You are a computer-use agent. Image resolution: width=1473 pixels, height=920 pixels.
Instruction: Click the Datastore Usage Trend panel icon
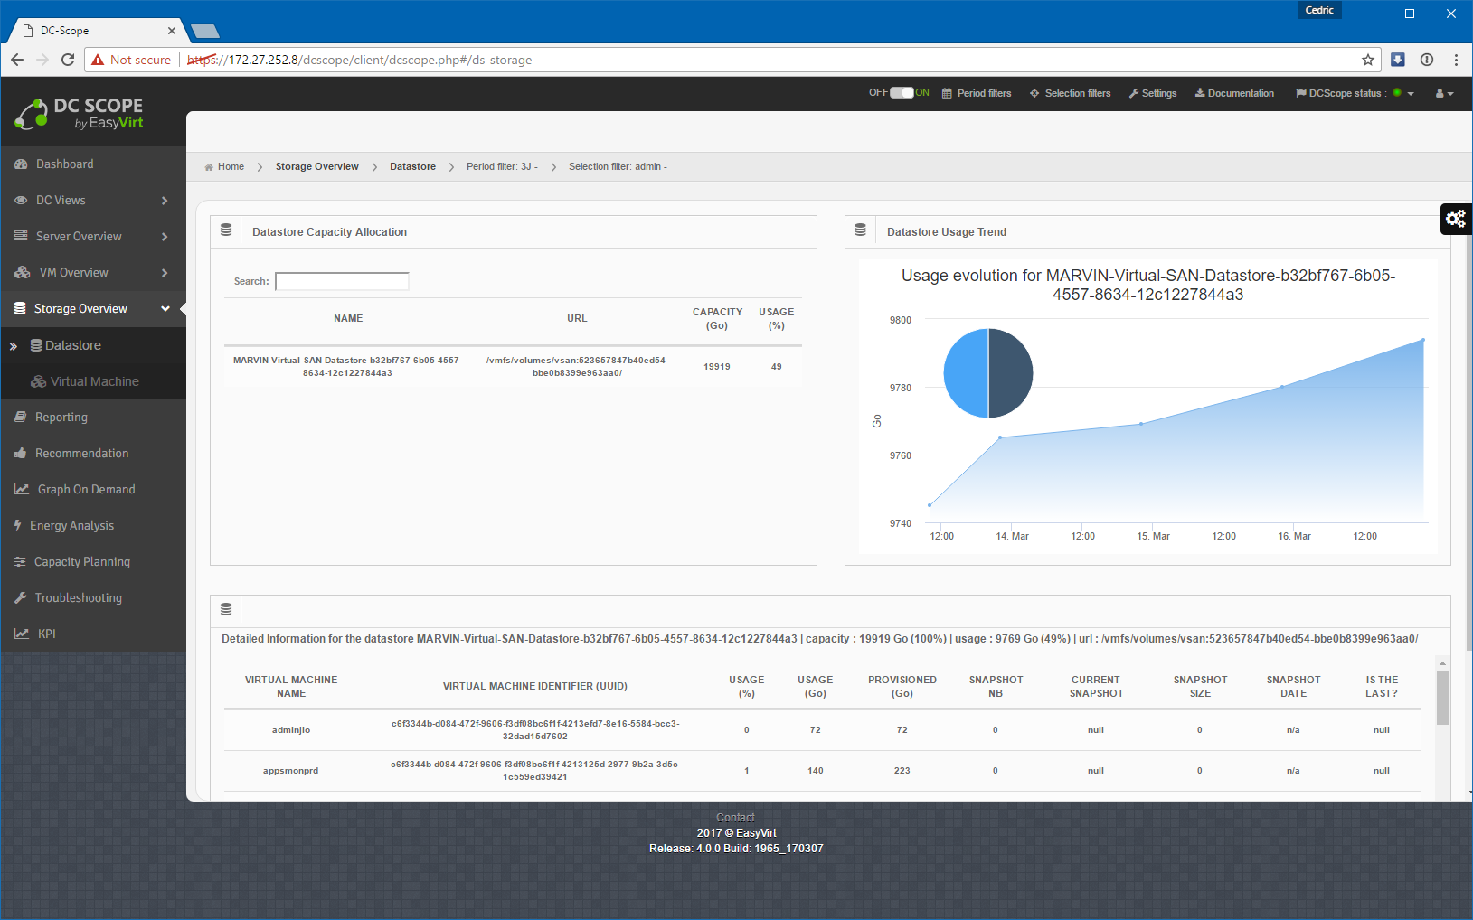pos(861,231)
